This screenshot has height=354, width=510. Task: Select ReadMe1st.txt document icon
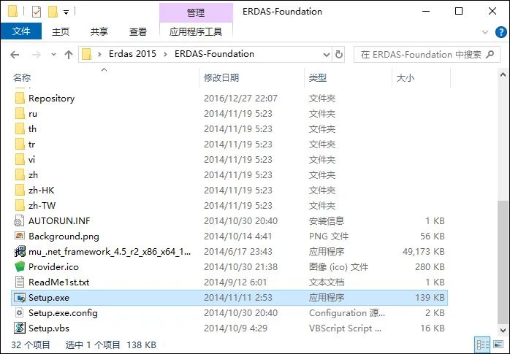click(20, 282)
